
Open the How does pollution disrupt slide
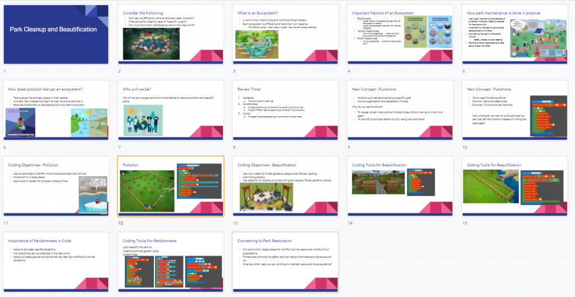[x=56, y=111]
